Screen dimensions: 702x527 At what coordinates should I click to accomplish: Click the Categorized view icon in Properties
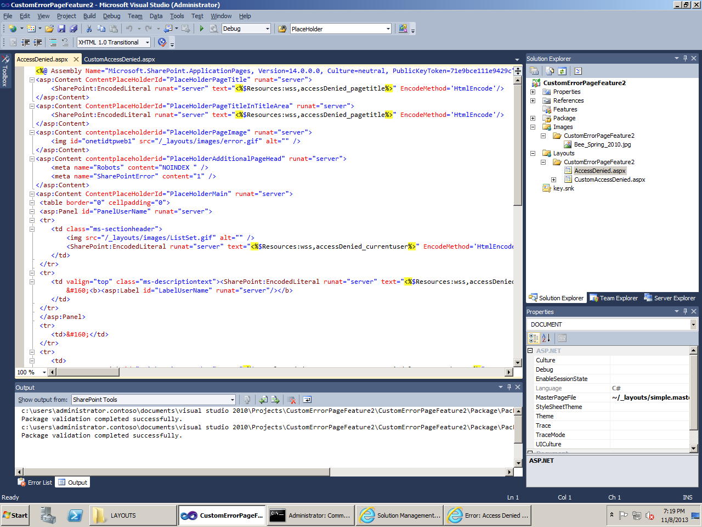coord(534,338)
